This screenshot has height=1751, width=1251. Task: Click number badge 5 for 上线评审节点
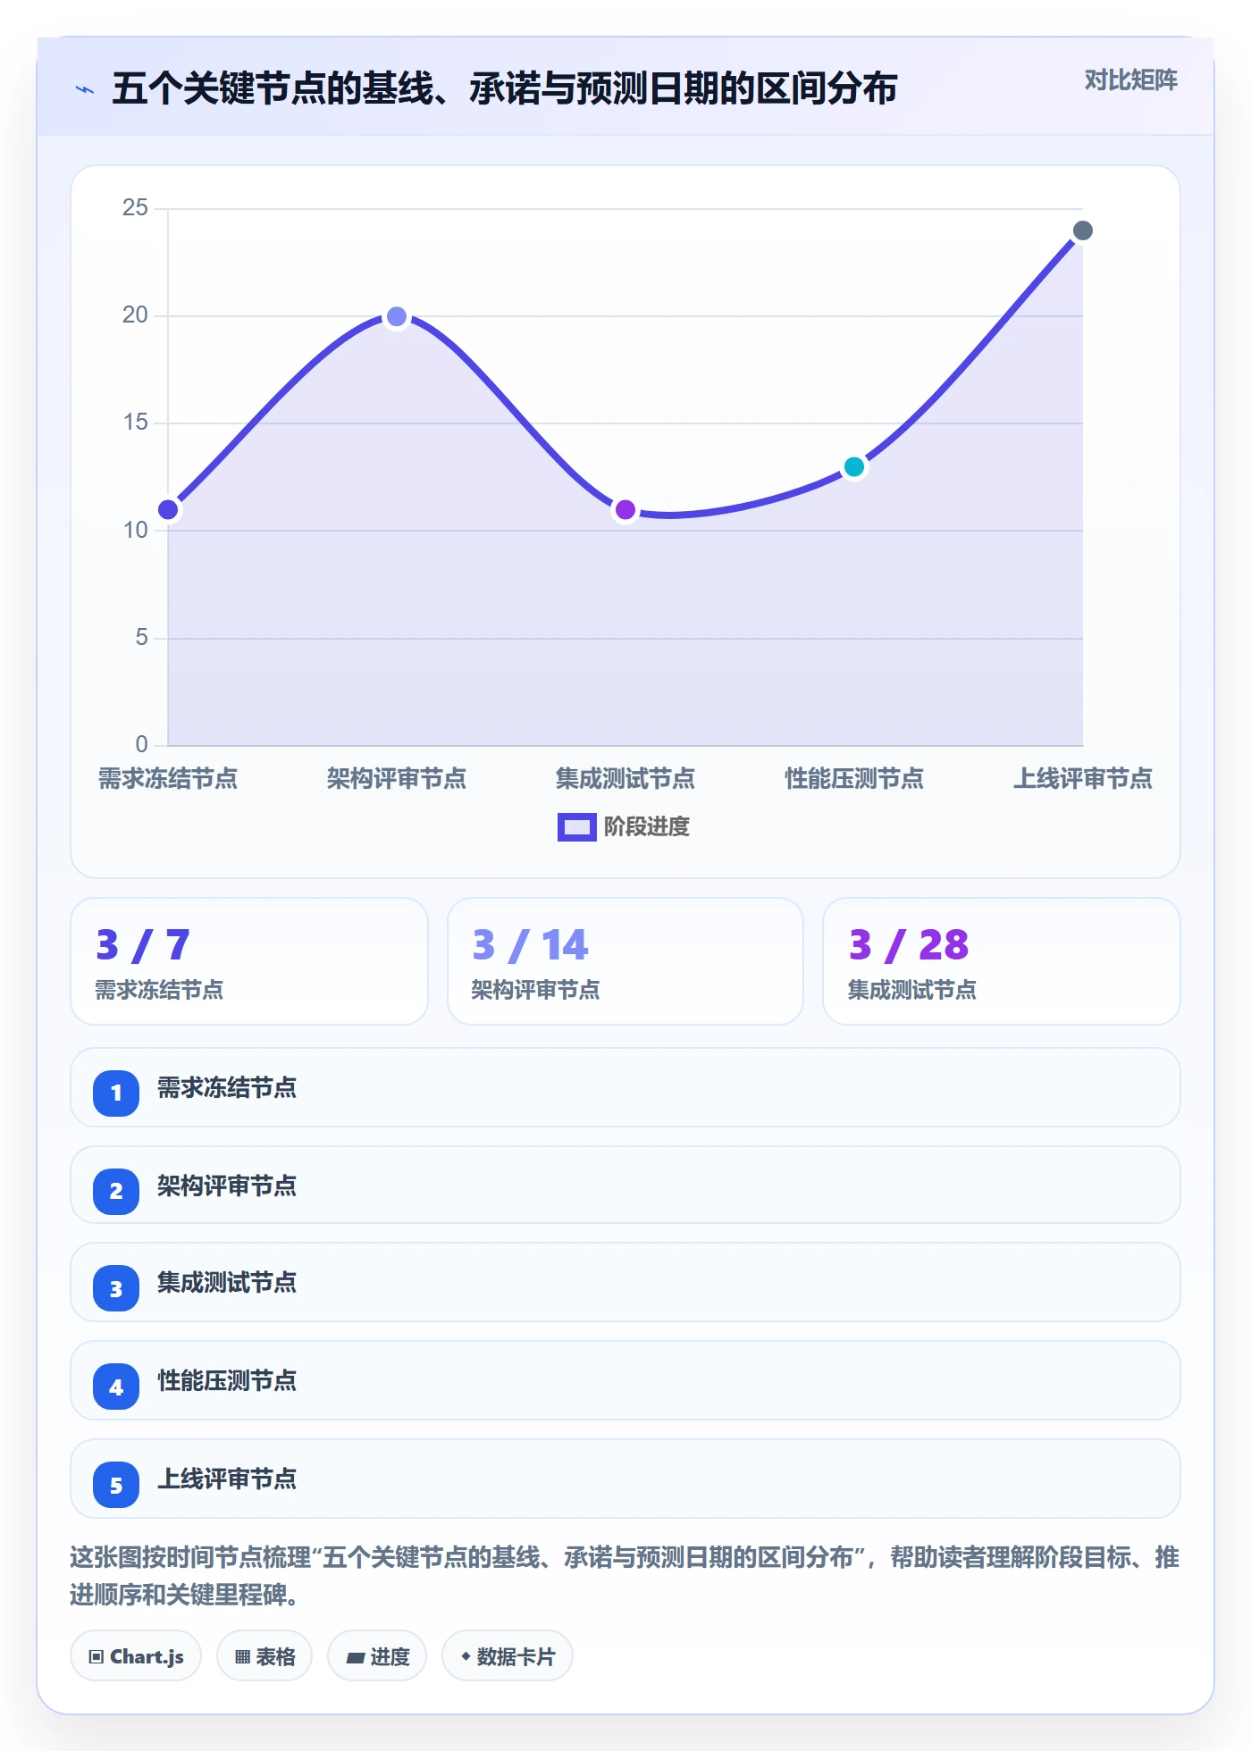point(116,1485)
